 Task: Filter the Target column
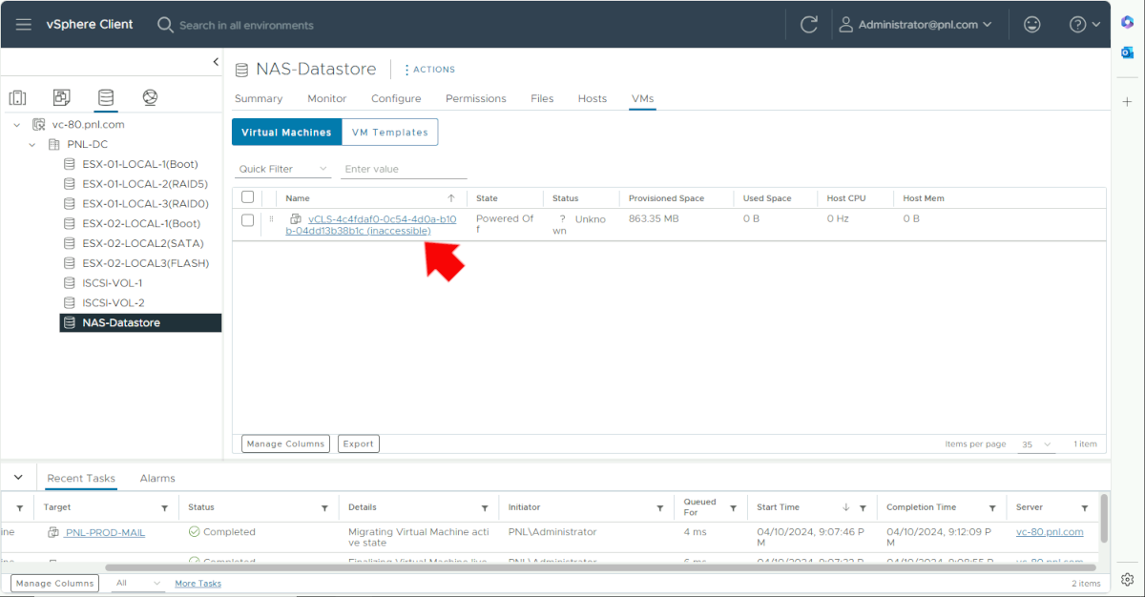click(x=165, y=508)
